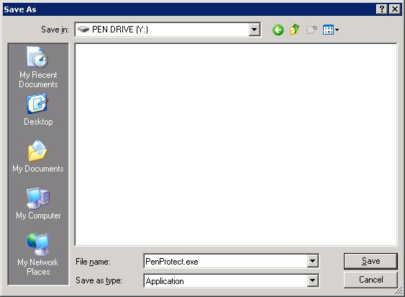The height and width of the screenshot is (297, 405).
Task: Click the question mark help button
Action: (x=382, y=9)
